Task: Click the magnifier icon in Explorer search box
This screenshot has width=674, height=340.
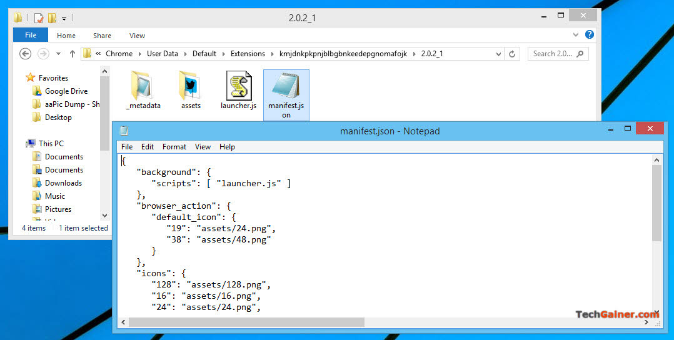Action: tap(580, 54)
